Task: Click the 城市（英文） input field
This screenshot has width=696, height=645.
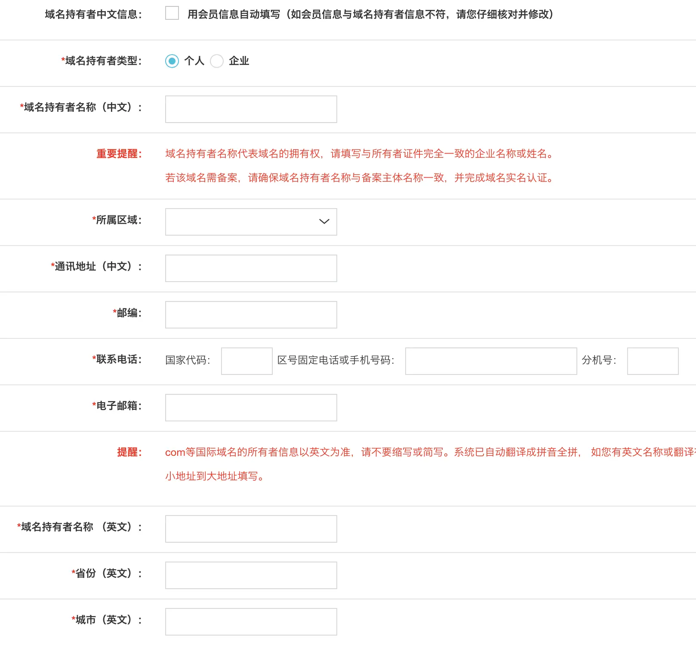Action: 251,621
